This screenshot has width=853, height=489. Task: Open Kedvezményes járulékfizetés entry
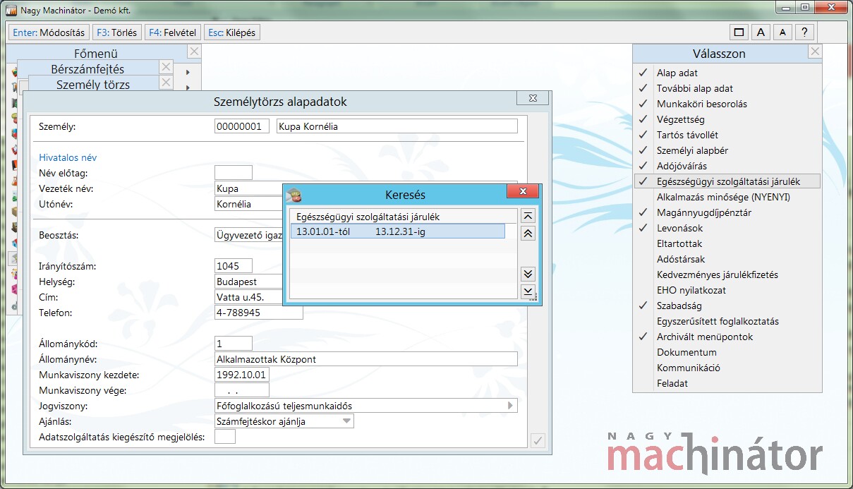click(x=727, y=274)
